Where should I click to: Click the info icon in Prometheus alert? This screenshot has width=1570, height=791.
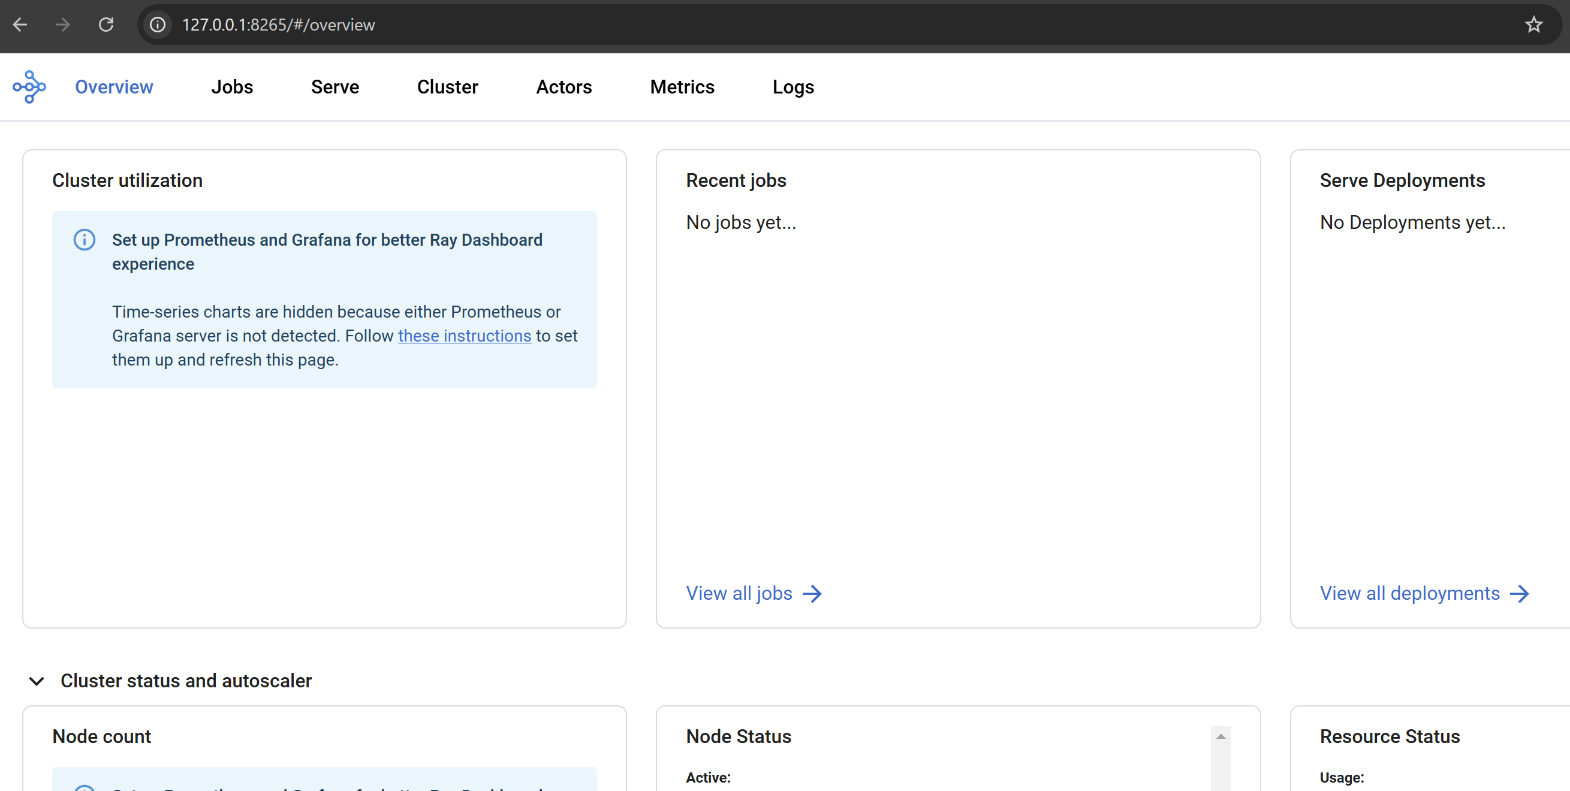coord(84,240)
